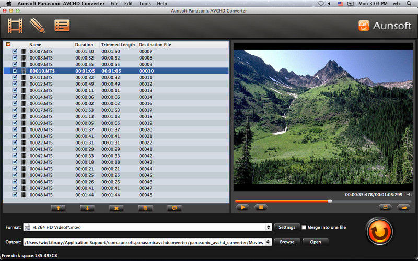Viewport: 418px width, 261px height.
Task: Click Mon 3:03 PM clock
Action: pyautogui.click(x=373, y=4)
